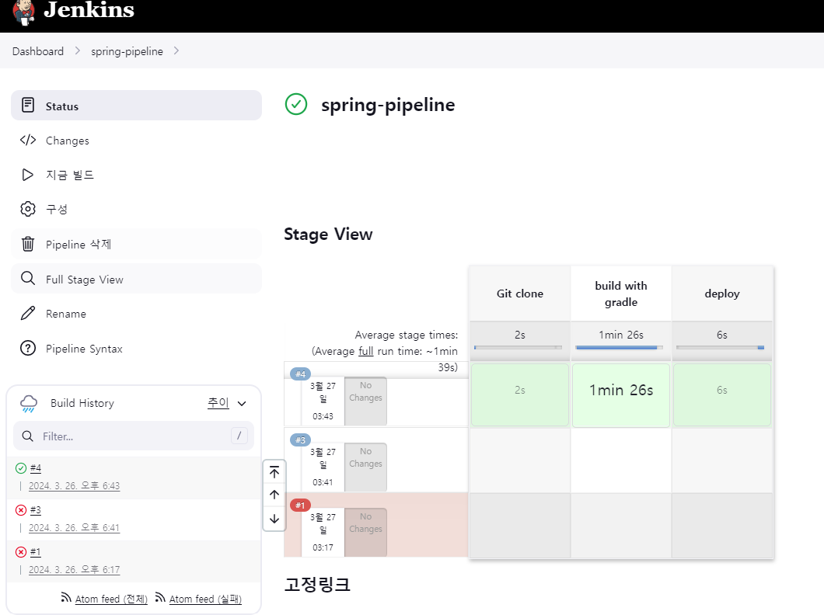Expand chevron after Dashboard breadcrumb
824x615 pixels.
click(77, 51)
